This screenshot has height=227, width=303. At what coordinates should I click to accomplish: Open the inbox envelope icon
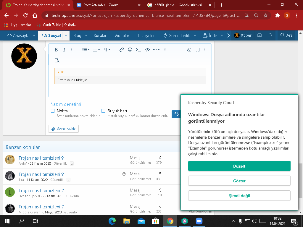(260, 35)
